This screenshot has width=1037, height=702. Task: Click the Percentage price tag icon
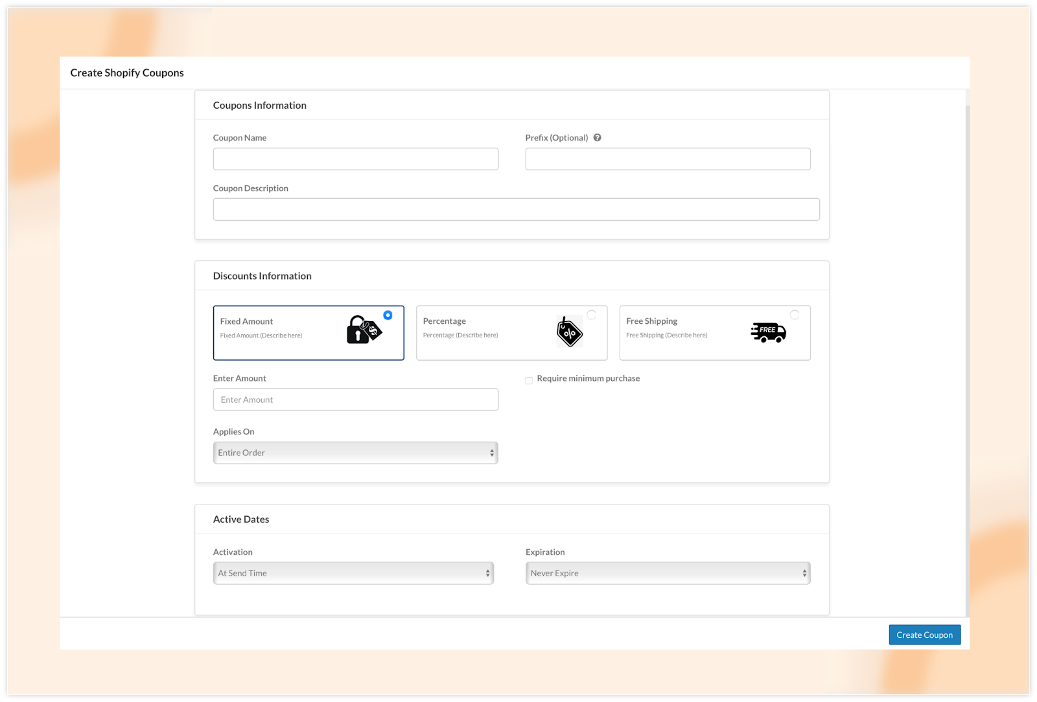570,332
